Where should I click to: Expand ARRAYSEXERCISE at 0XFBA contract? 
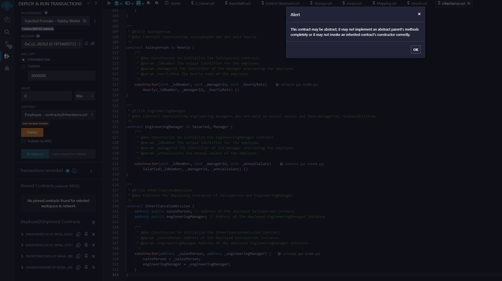[22, 245]
